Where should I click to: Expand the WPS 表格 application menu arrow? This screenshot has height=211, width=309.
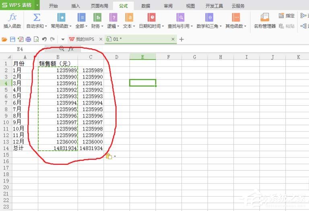pyautogui.click(x=37, y=5)
